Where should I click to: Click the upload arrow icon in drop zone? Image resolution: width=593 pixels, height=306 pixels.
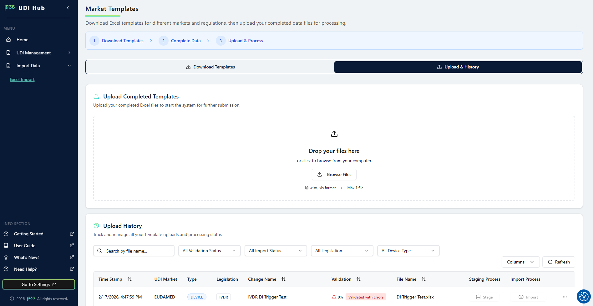click(334, 134)
